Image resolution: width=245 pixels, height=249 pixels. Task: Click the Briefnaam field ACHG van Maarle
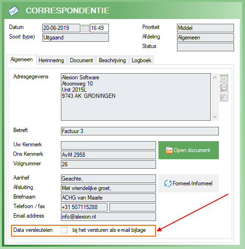(x=108, y=198)
